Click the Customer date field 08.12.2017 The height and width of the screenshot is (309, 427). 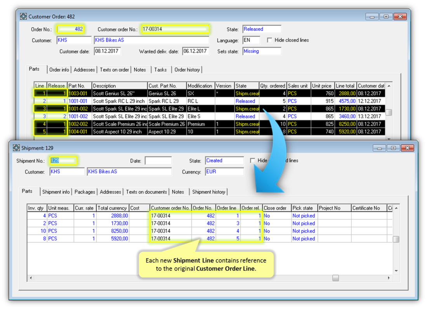pos(107,51)
